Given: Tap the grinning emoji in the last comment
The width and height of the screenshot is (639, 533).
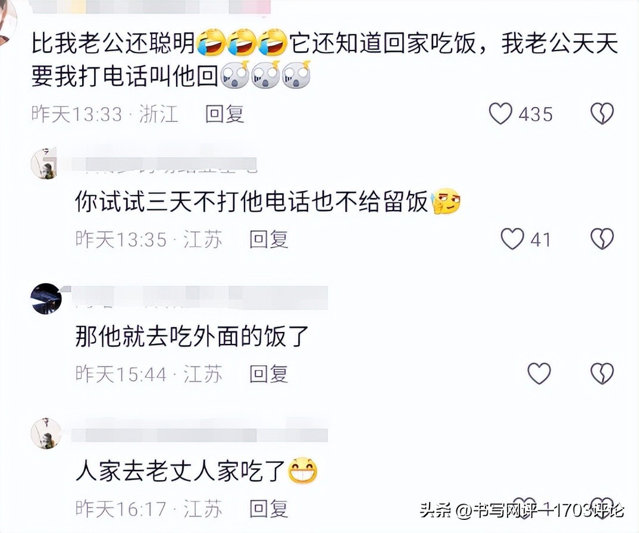Looking at the screenshot, I should pyautogui.click(x=302, y=471).
